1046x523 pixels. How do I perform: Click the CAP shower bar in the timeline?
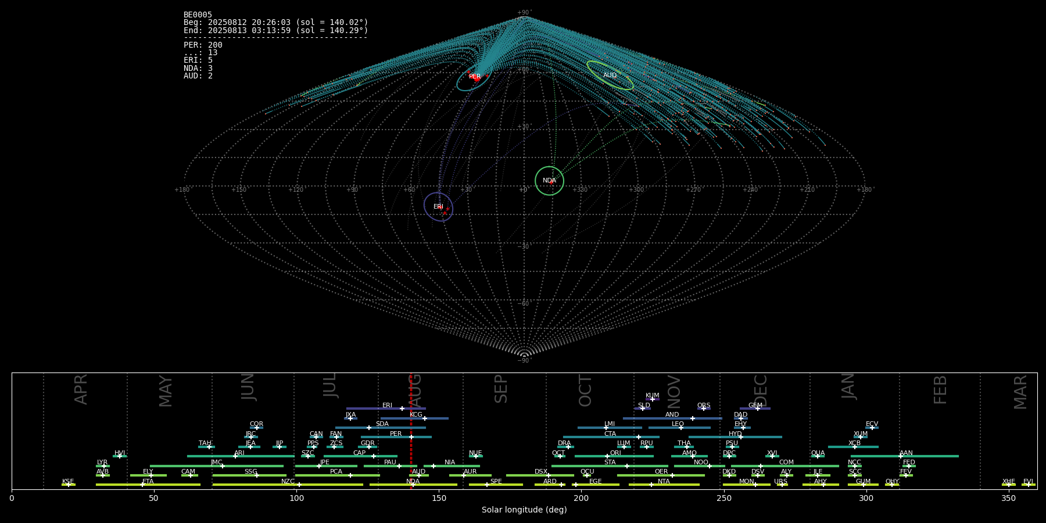pos(360,456)
